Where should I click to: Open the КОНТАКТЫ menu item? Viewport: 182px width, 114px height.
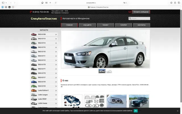[x=142, y=25]
